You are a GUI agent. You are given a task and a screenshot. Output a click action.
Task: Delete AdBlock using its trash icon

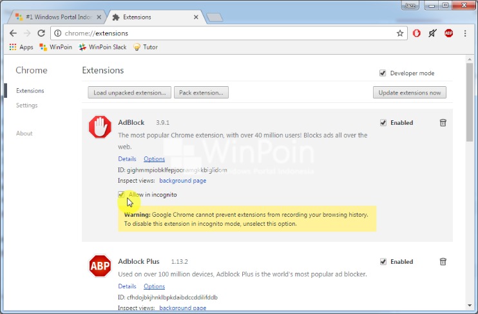point(443,122)
